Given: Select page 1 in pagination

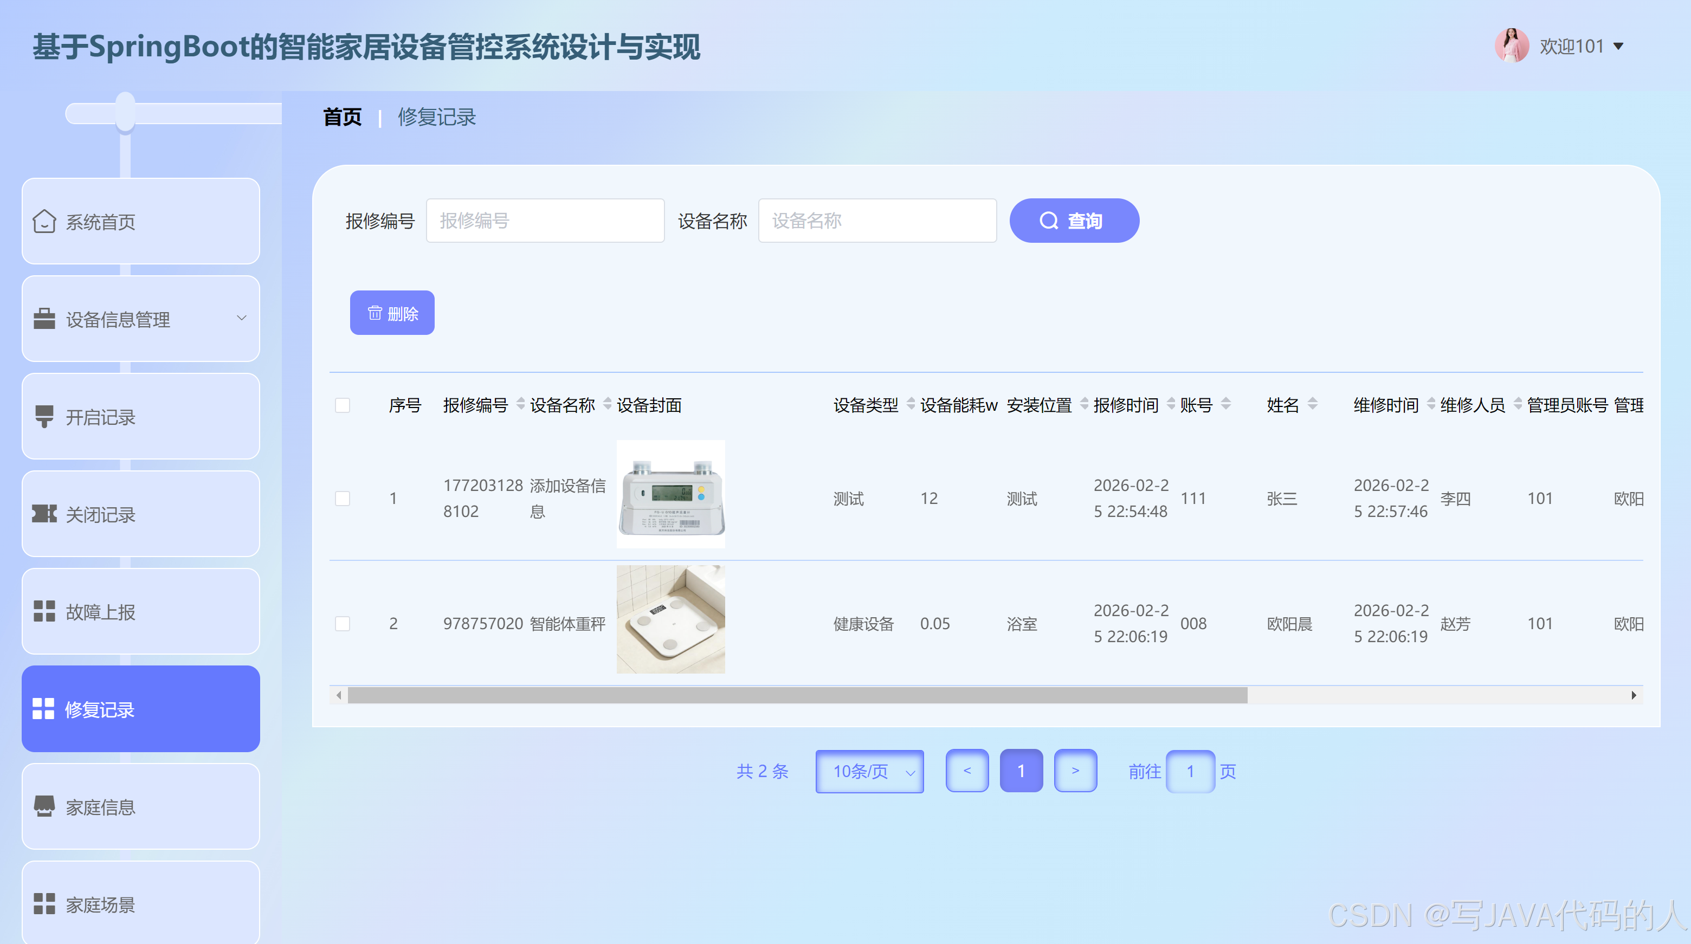Looking at the screenshot, I should pyautogui.click(x=1021, y=771).
